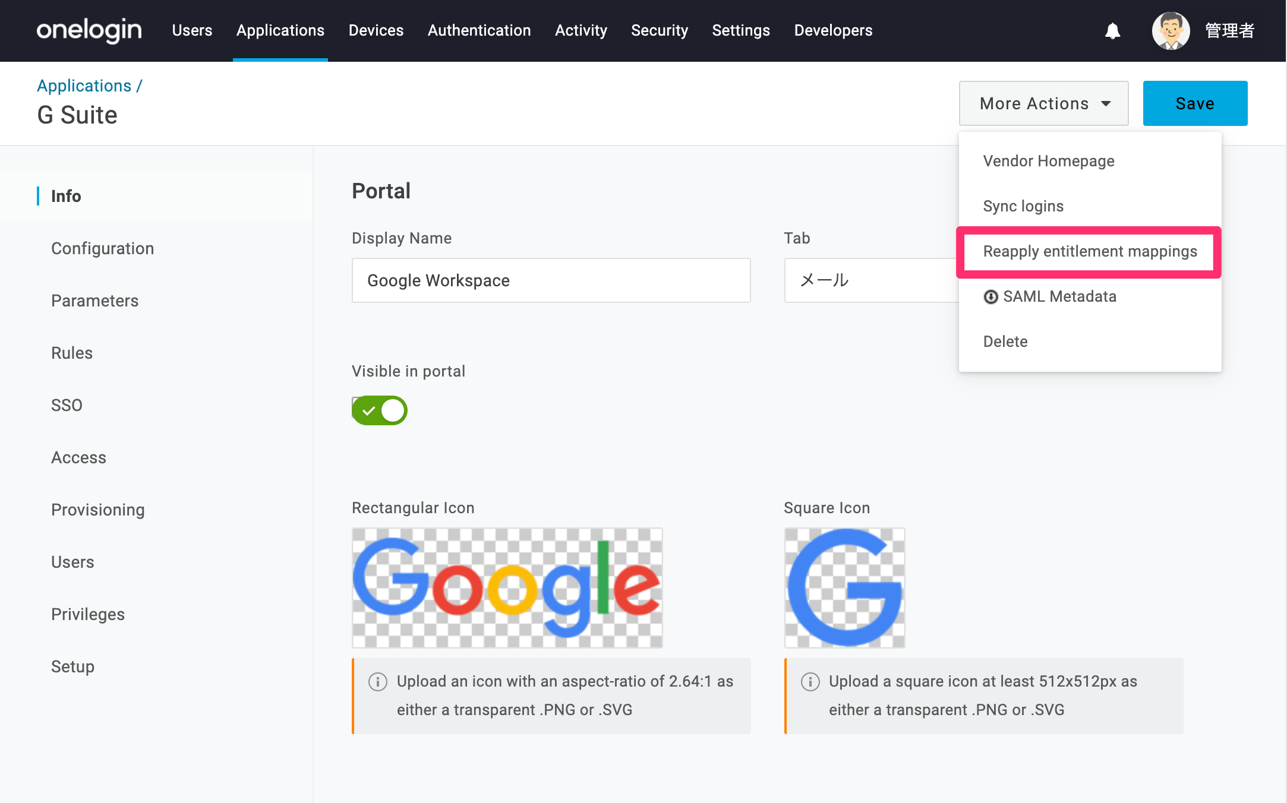1287x803 pixels.
Task: Open the Authentication navigation menu
Action: pos(480,30)
